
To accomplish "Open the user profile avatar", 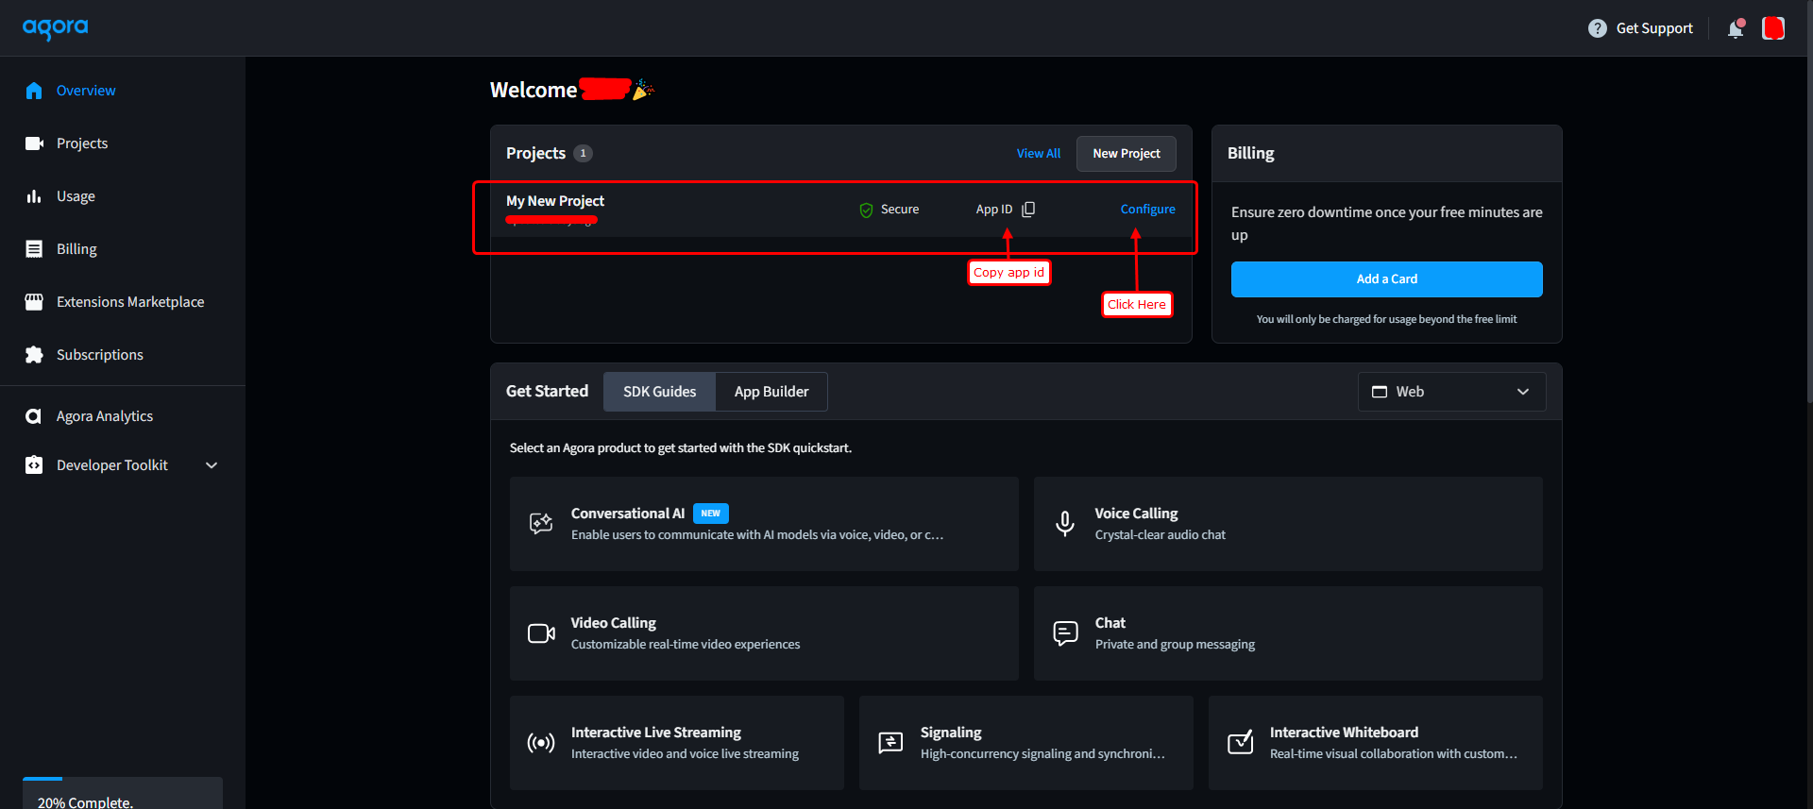I will click(1773, 28).
